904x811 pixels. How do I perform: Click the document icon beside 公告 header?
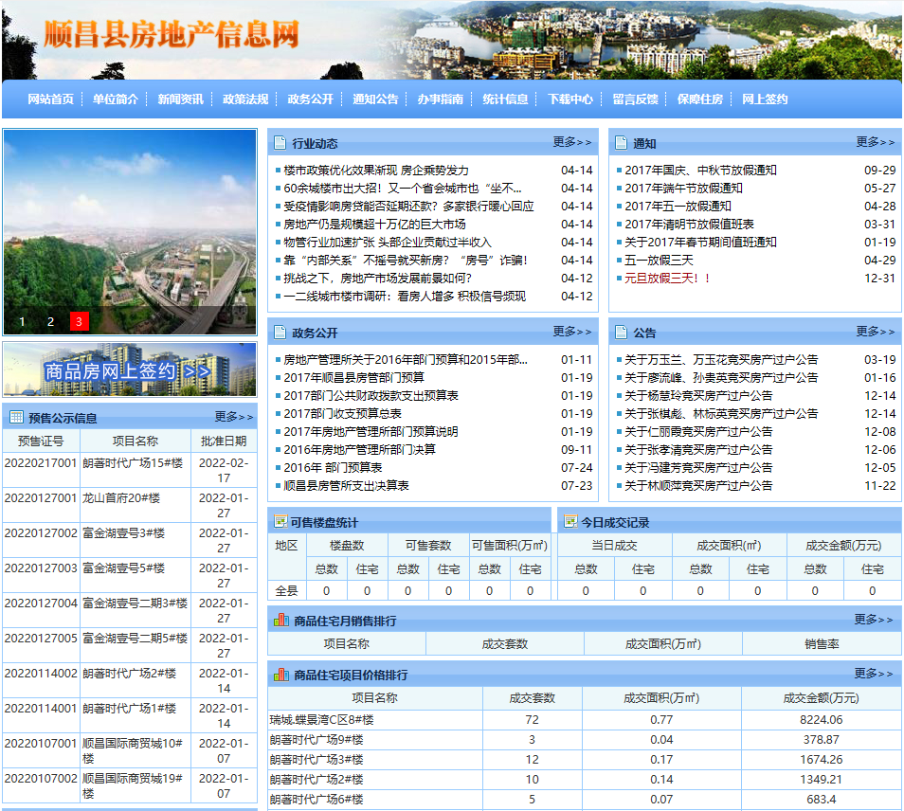(x=621, y=333)
